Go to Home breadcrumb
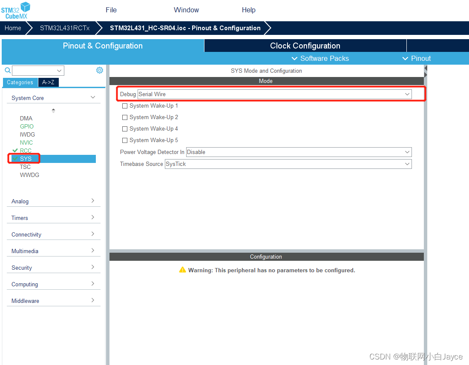 [x=13, y=28]
